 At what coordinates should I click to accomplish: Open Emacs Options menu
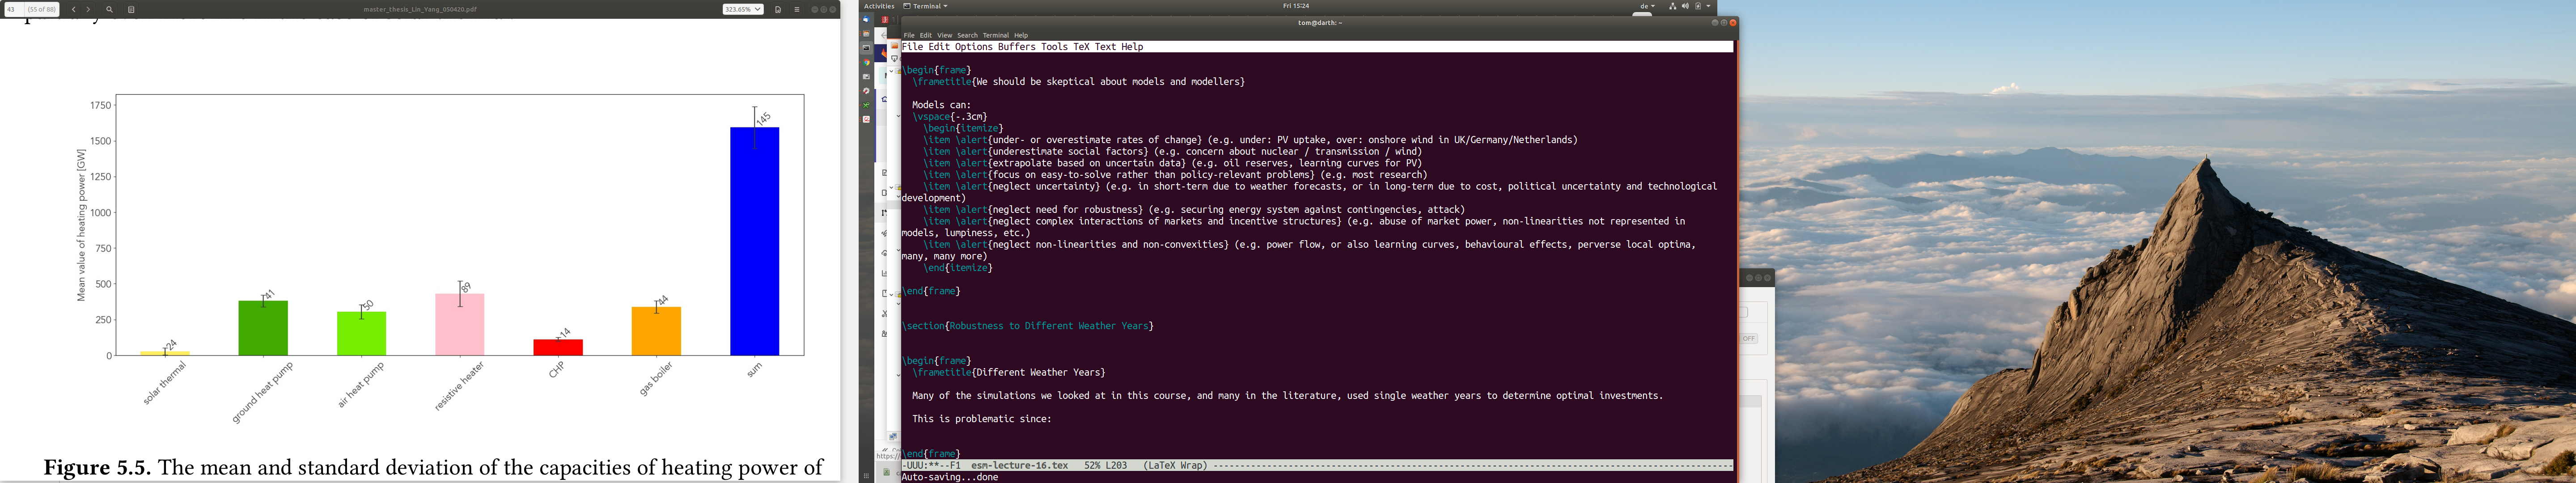pyautogui.click(x=973, y=47)
